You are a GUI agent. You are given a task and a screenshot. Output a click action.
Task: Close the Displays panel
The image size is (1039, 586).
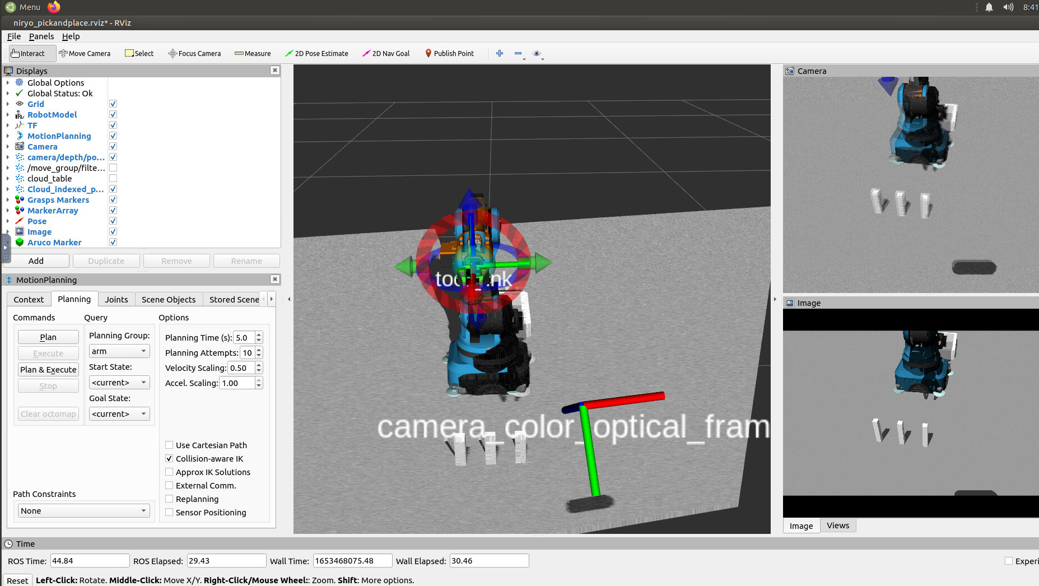[x=274, y=71]
